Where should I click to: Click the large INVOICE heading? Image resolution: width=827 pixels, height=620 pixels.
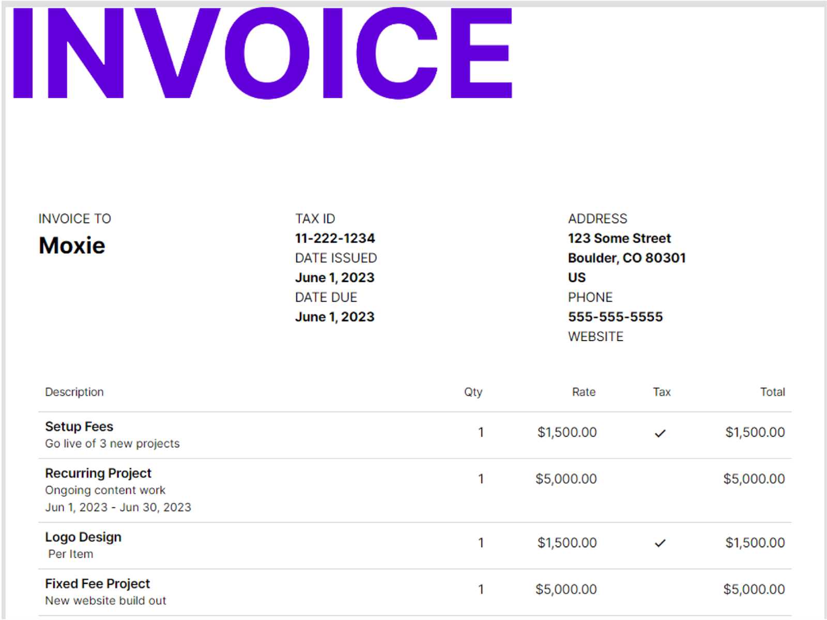pos(263,53)
